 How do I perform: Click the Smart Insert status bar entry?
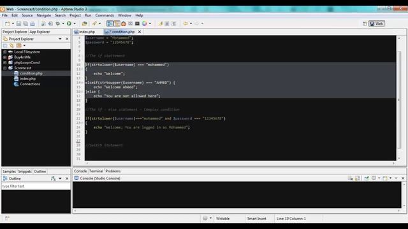[x=256, y=219]
